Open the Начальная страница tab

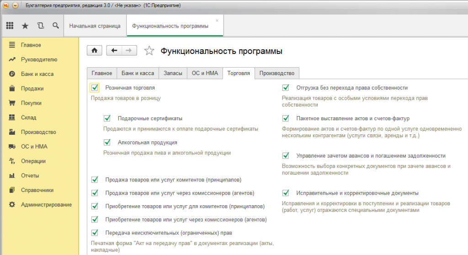coord(95,26)
